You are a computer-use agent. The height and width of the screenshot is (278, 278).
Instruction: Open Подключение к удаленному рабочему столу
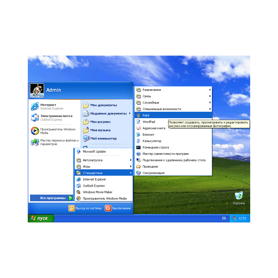tap(173, 160)
